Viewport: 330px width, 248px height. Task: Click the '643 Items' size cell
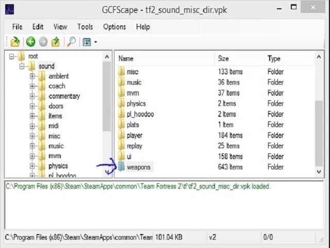[x=230, y=167]
